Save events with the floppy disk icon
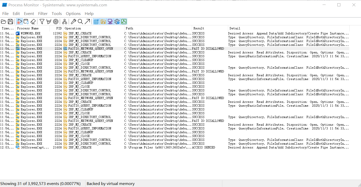The width and height of the screenshot is (361, 187). (x=10, y=22)
